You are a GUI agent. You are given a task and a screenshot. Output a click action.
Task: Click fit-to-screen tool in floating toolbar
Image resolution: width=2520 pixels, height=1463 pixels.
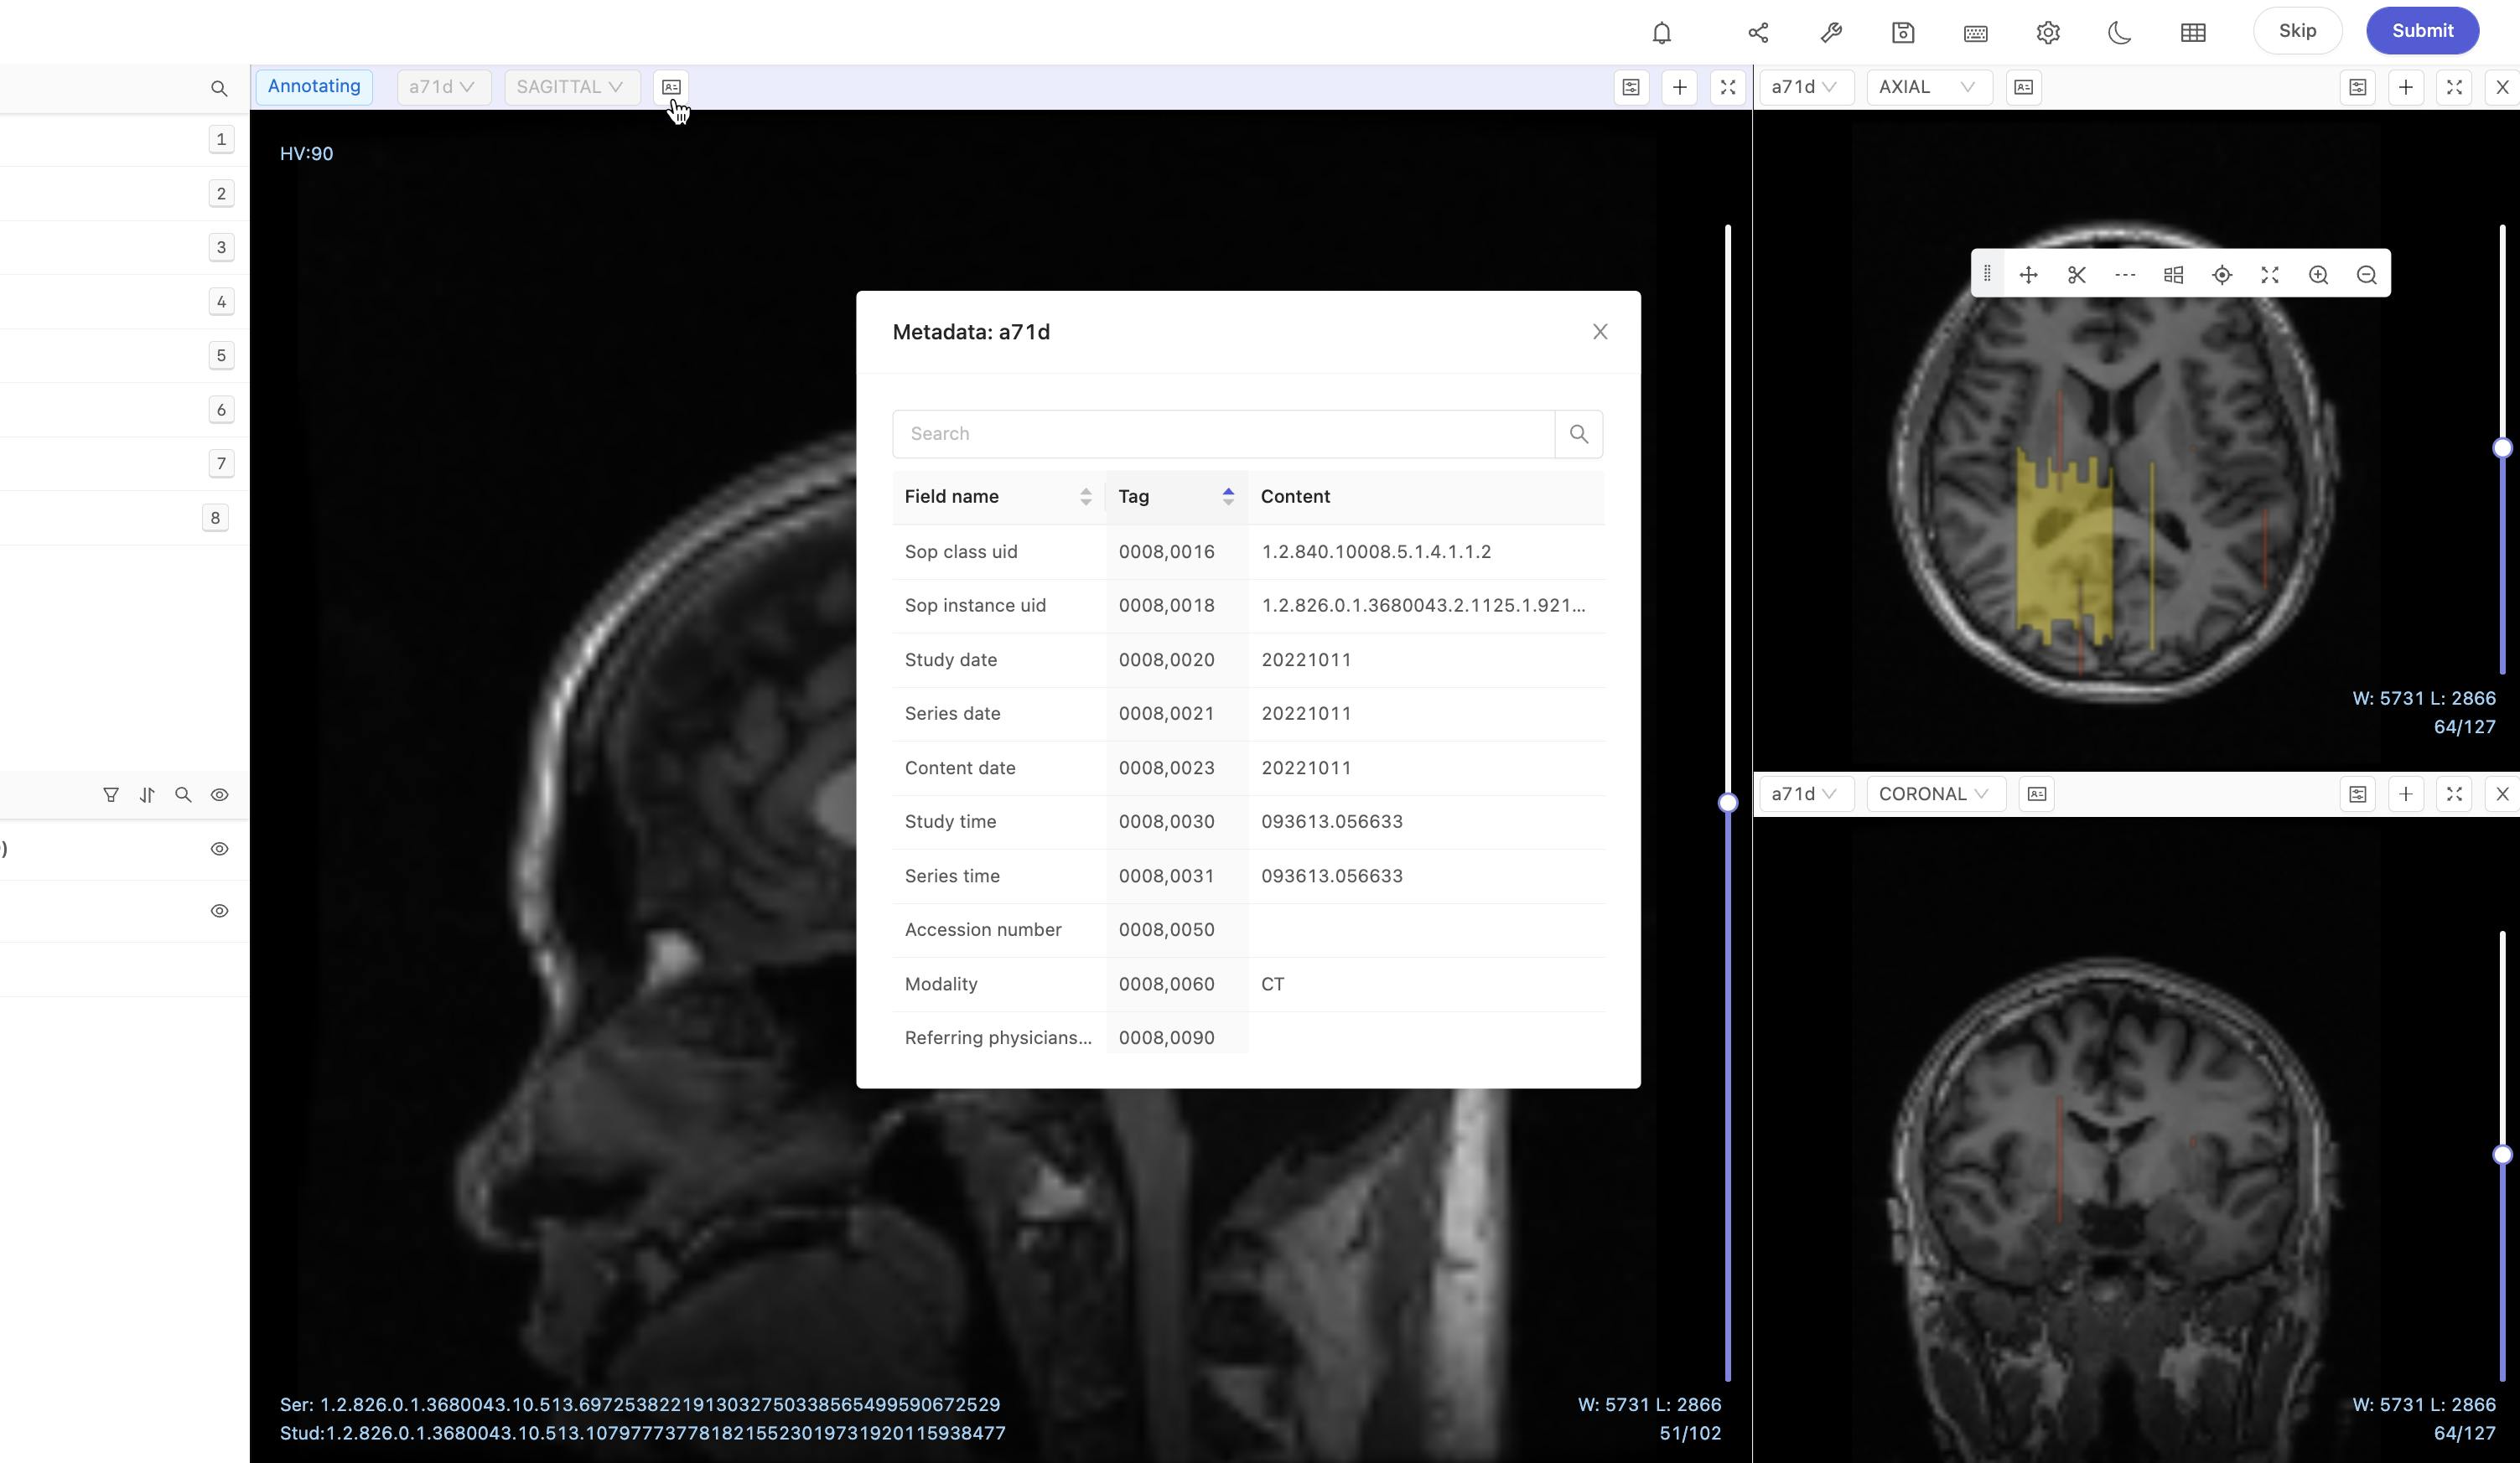point(2270,275)
